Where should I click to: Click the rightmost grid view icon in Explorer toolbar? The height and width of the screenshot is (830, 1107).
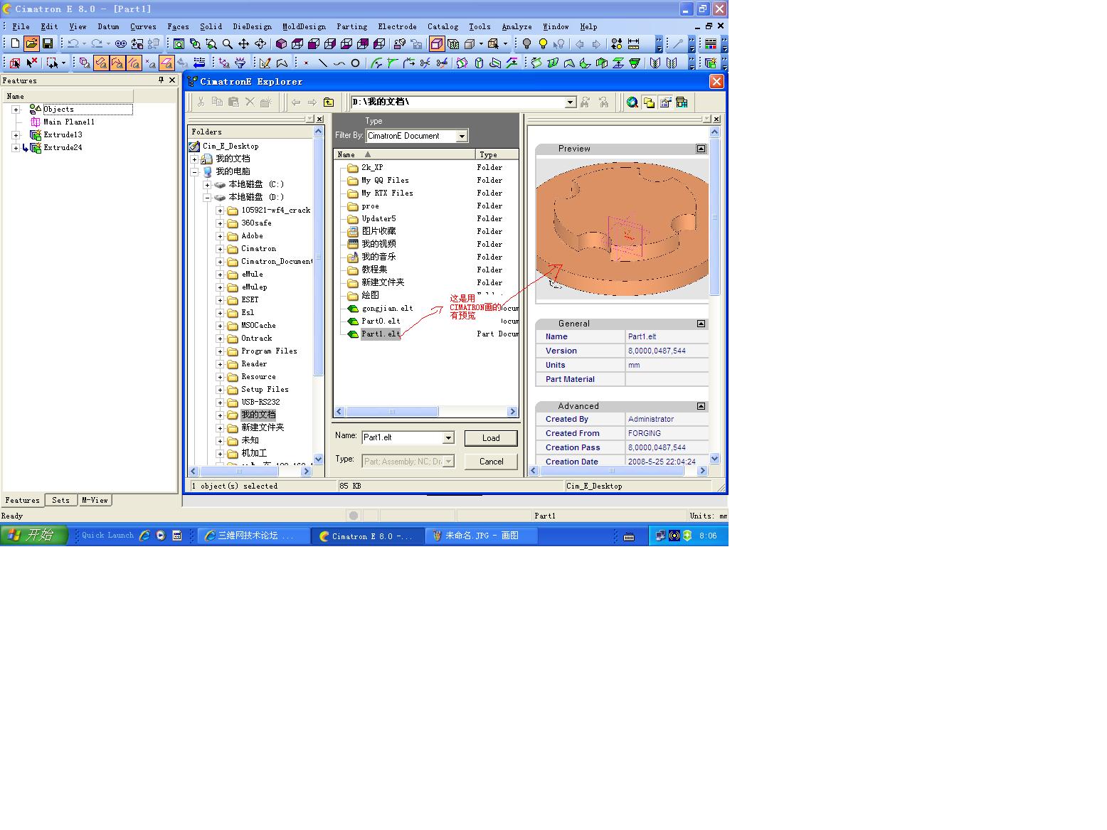coord(682,102)
